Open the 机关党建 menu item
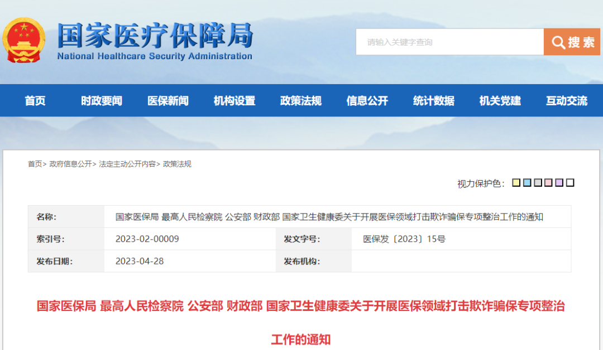The width and height of the screenshot is (603, 350). pos(500,100)
